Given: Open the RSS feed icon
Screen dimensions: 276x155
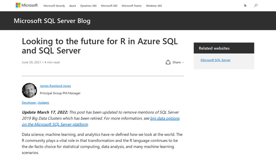Looking at the screenshot, I should point(245,6).
